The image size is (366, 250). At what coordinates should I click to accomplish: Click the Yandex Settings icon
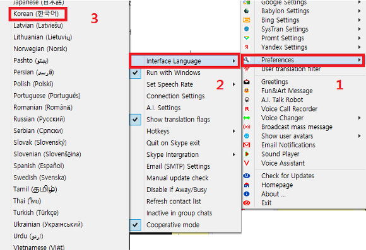(247, 47)
